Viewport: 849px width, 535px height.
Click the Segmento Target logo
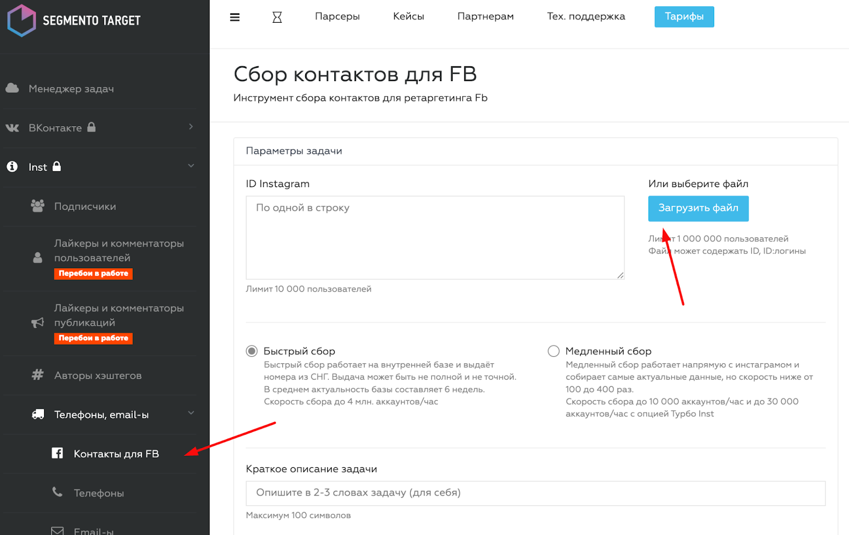pos(74,20)
